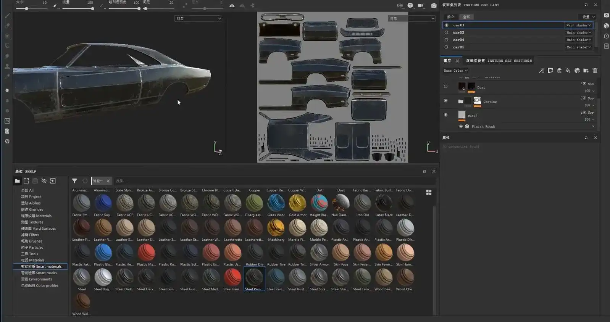Toggle the symmetry icon in top toolbar
The image size is (610, 322).
(232, 5)
